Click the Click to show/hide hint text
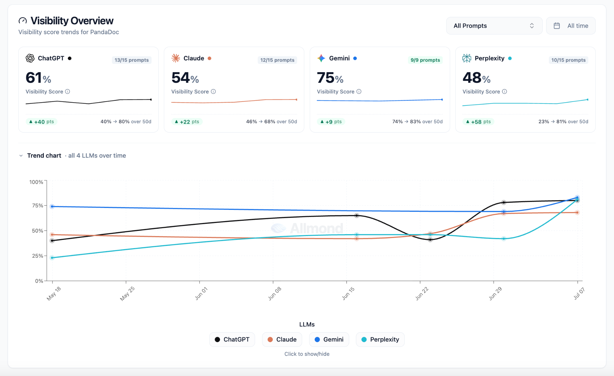Screen dimensions: 614x376 coord(307,354)
